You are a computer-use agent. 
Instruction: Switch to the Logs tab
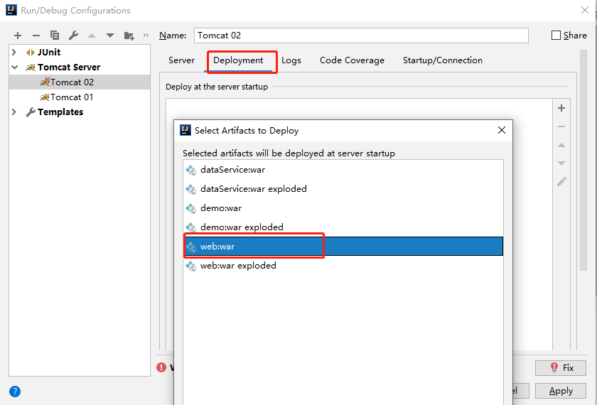pyautogui.click(x=291, y=60)
